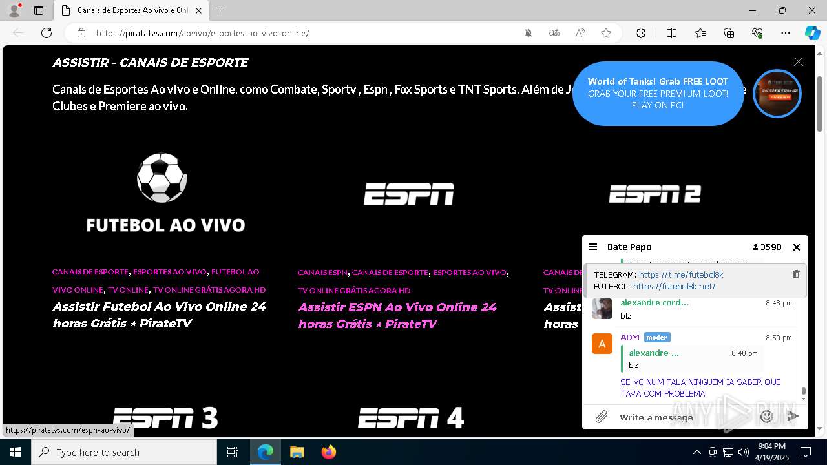Open the ESPN 4 channel logo
This screenshot has width=827, height=465.
click(411, 418)
